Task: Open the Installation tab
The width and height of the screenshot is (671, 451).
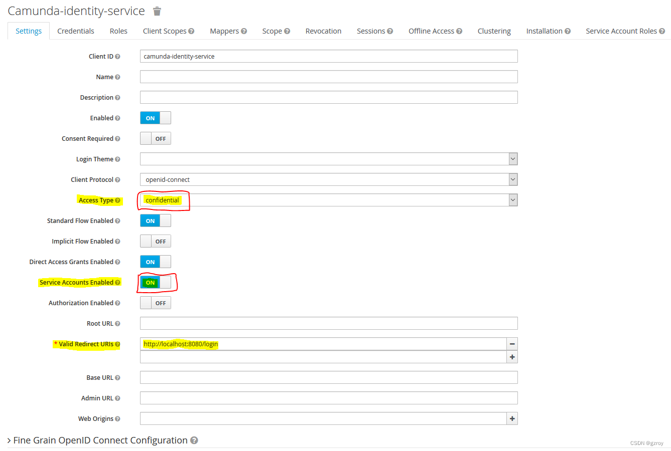Action: 548,31
